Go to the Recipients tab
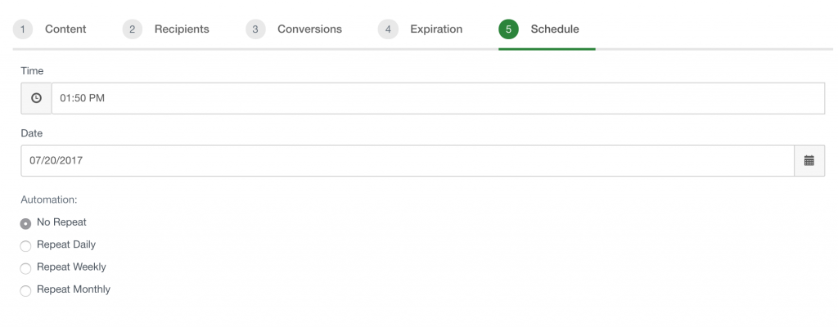The width and height of the screenshot is (838, 327). pyautogui.click(x=182, y=29)
